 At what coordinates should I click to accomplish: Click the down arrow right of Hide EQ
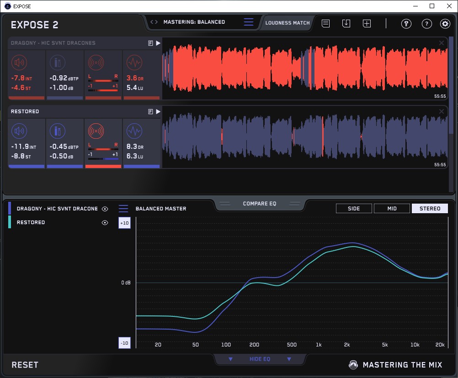point(289,359)
